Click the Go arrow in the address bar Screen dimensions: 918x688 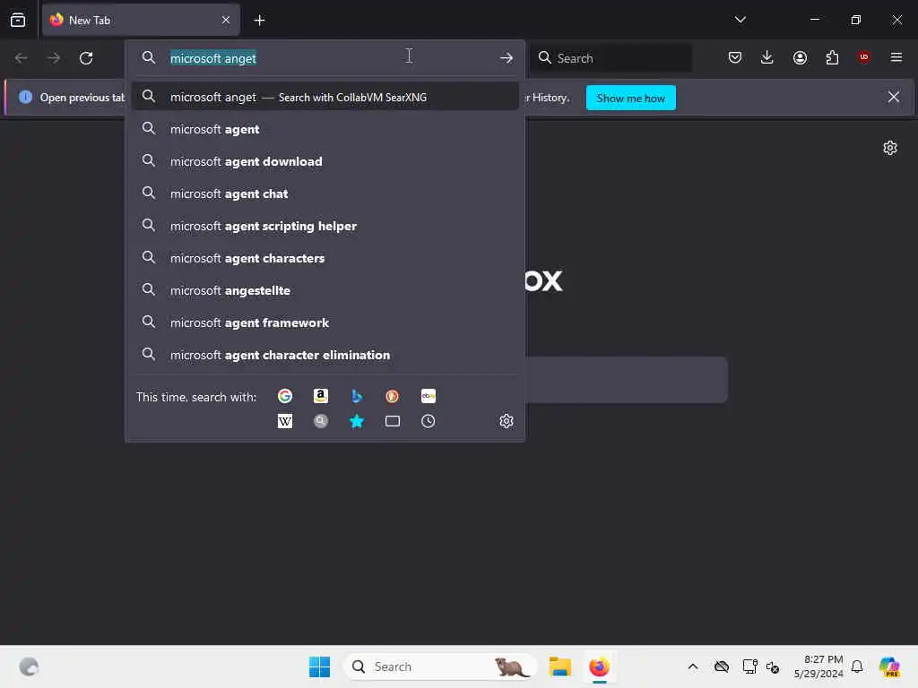pos(507,58)
